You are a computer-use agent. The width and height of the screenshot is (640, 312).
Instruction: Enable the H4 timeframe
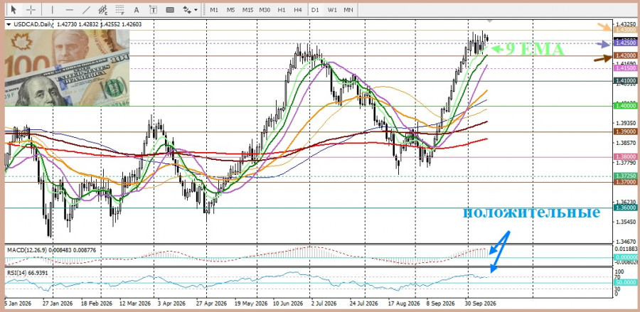click(x=298, y=9)
